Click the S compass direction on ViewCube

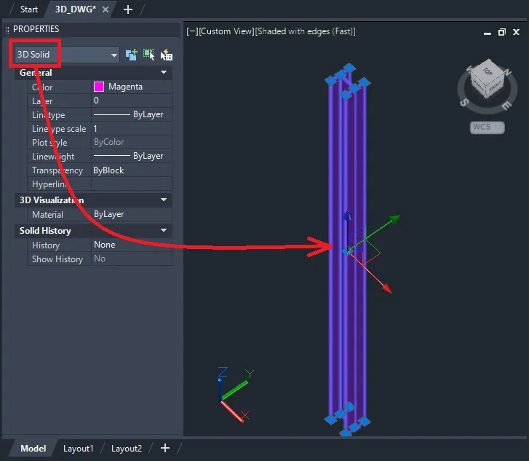coord(464,102)
